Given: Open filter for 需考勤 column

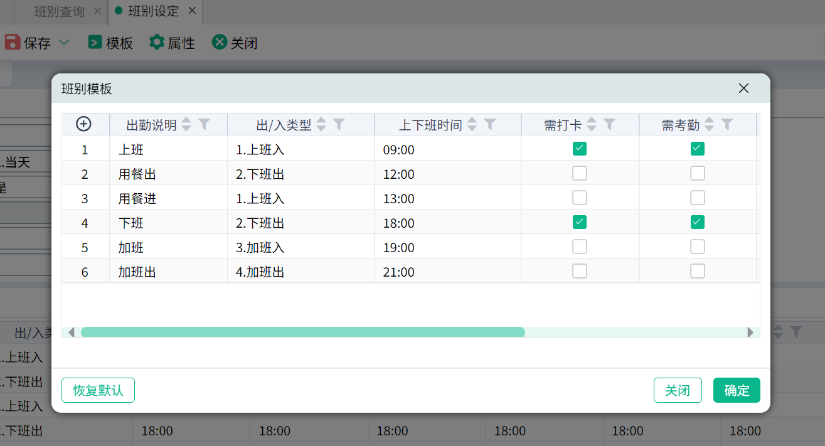Looking at the screenshot, I should (x=727, y=124).
